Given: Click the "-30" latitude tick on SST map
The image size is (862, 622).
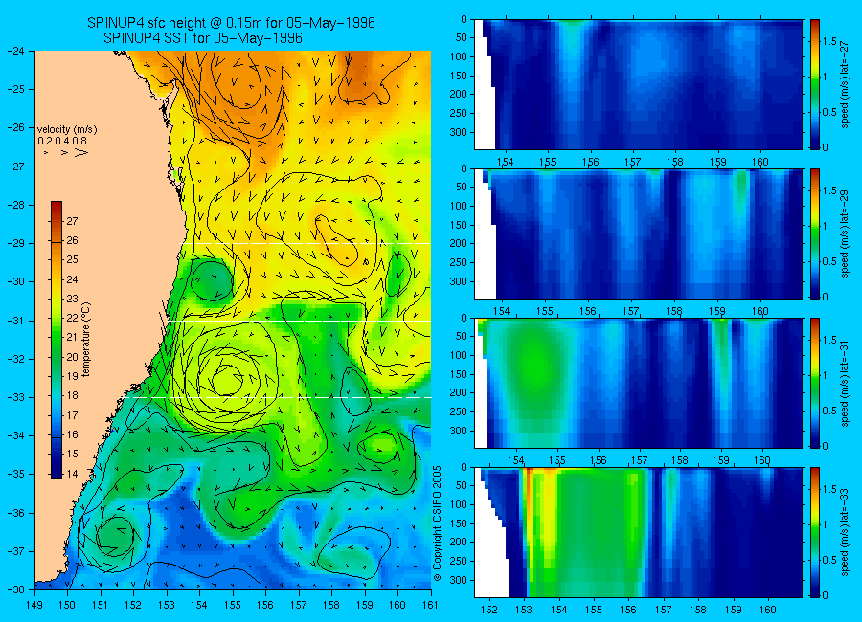Looking at the screenshot, I should coord(16,281).
